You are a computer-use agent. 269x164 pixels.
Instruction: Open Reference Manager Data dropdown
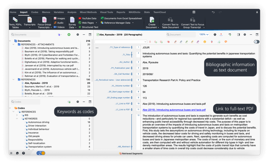click(133, 23)
